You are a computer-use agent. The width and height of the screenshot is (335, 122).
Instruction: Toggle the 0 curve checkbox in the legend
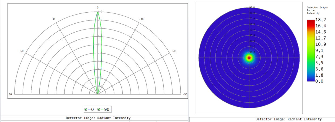click(86, 109)
